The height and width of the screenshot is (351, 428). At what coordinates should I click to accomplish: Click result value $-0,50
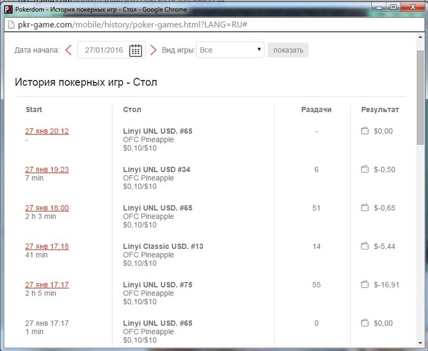[385, 169]
